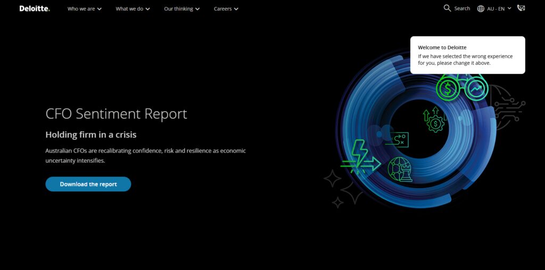Click the green dollar gear graphic
Screen dimensions: 545x270
434,120
